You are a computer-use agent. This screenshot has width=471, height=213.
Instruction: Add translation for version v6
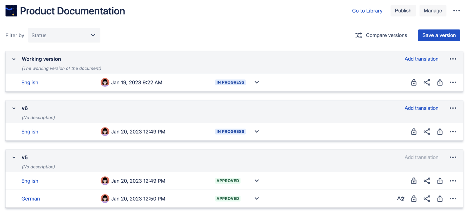[x=421, y=108]
